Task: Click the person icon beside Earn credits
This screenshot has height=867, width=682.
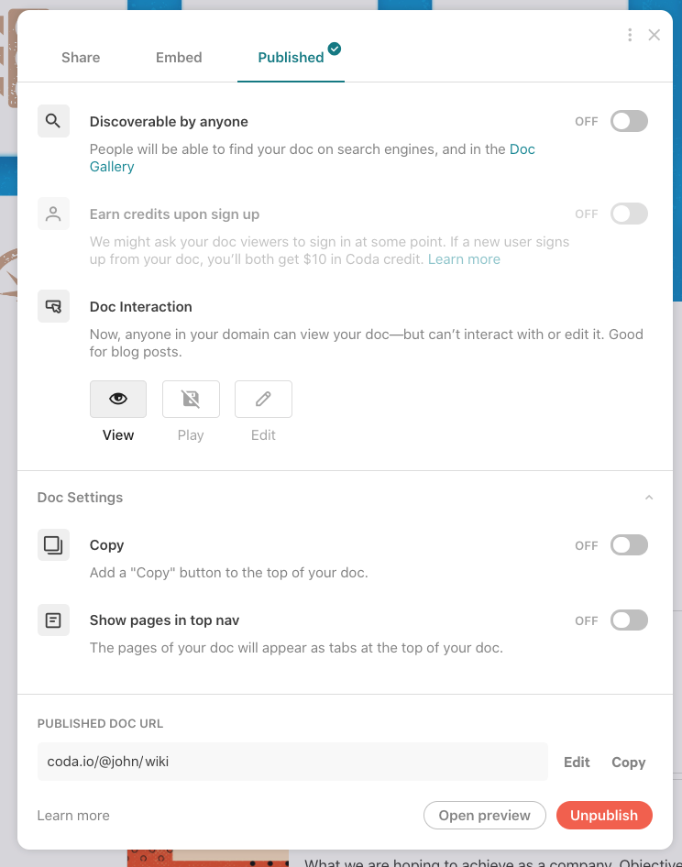Action: coord(53,214)
